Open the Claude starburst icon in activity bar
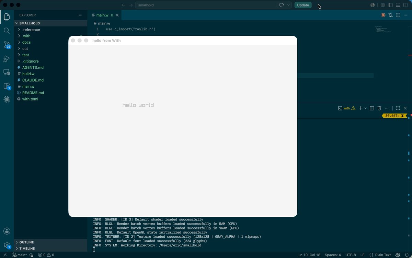The width and height of the screenshot is (412, 258). (7, 100)
